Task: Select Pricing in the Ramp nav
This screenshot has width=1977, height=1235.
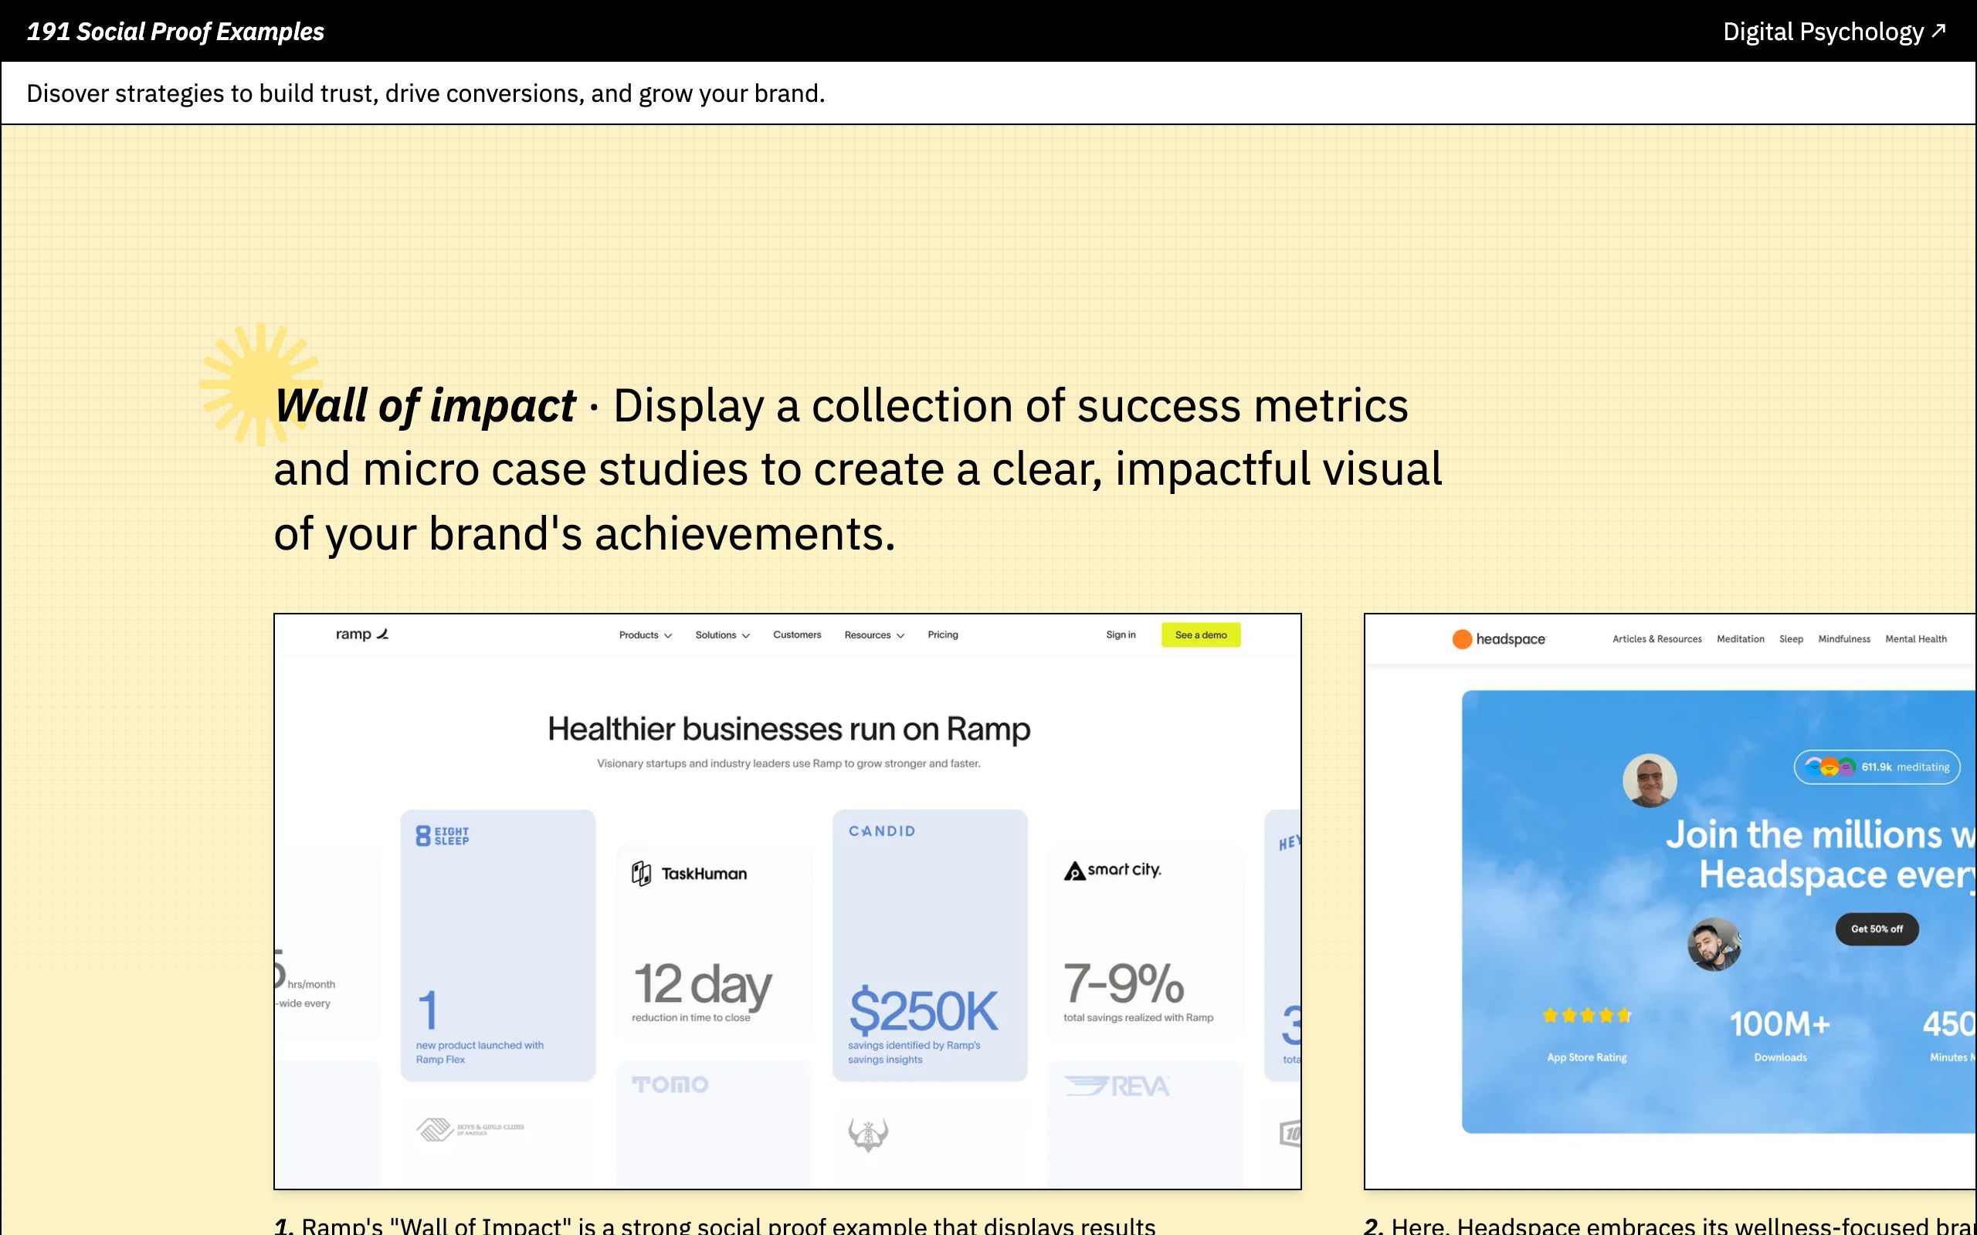Action: [x=943, y=634]
